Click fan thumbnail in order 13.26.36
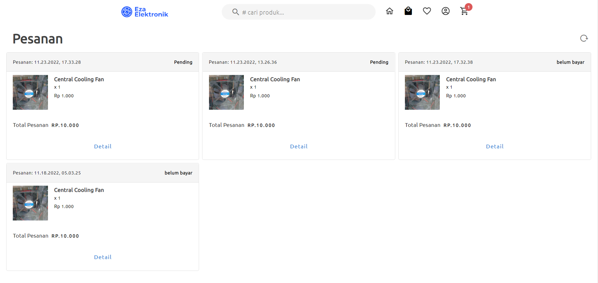 click(x=226, y=92)
